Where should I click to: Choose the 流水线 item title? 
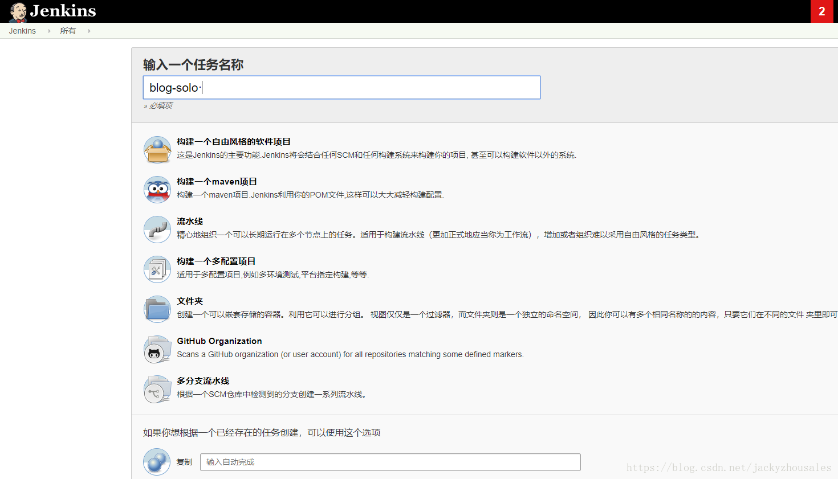[x=190, y=222]
